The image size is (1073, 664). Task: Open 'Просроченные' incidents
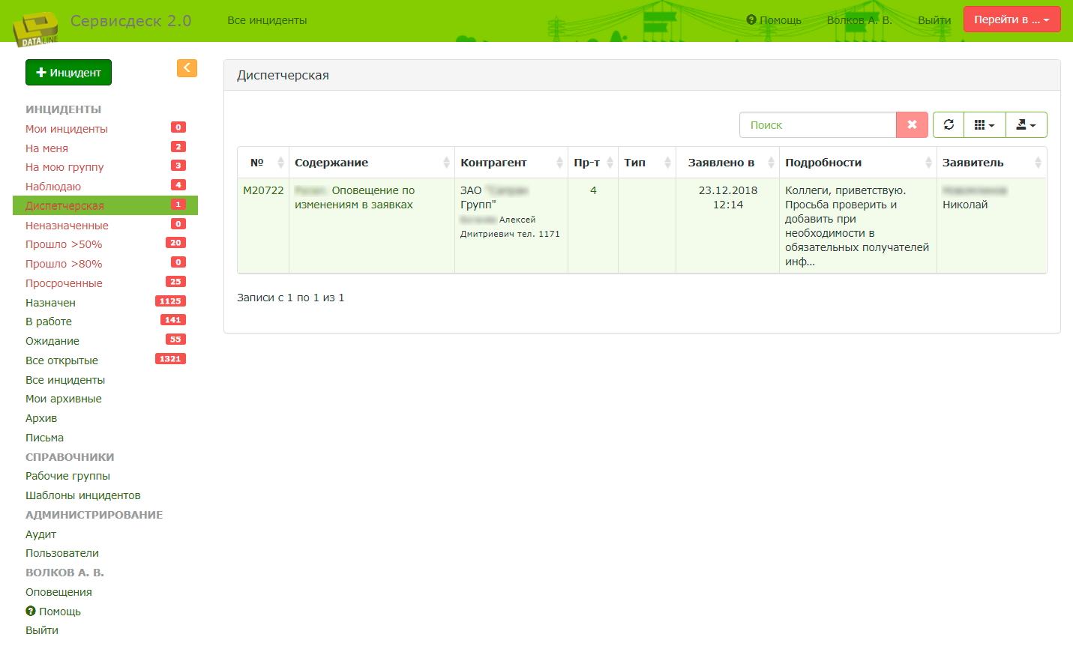tap(64, 283)
